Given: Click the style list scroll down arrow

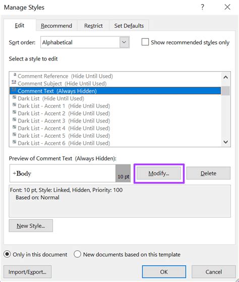Looking at the screenshot, I should coord(225,142).
